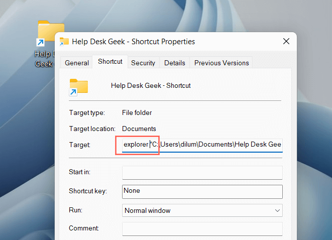Open the General tab
332x240 pixels.
pos(77,63)
